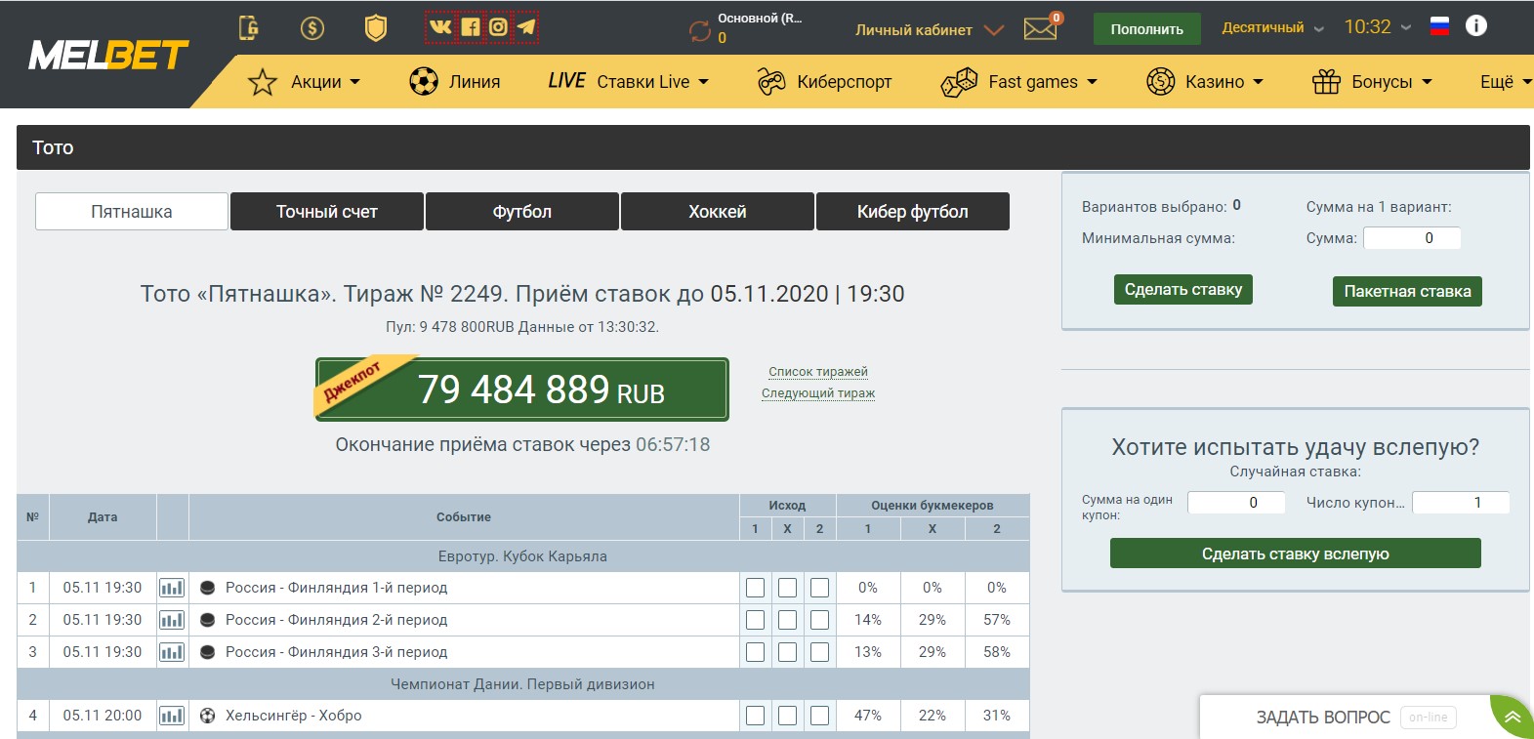Check outcome 1 for Россия - Финляндия 2-й период
1534x739 pixels.
click(756, 620)
